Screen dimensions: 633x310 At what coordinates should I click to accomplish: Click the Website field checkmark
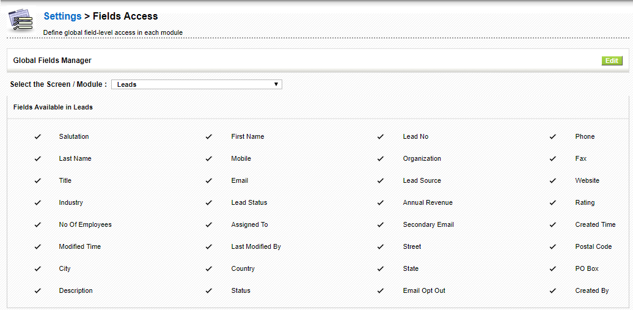coord(553,180)
